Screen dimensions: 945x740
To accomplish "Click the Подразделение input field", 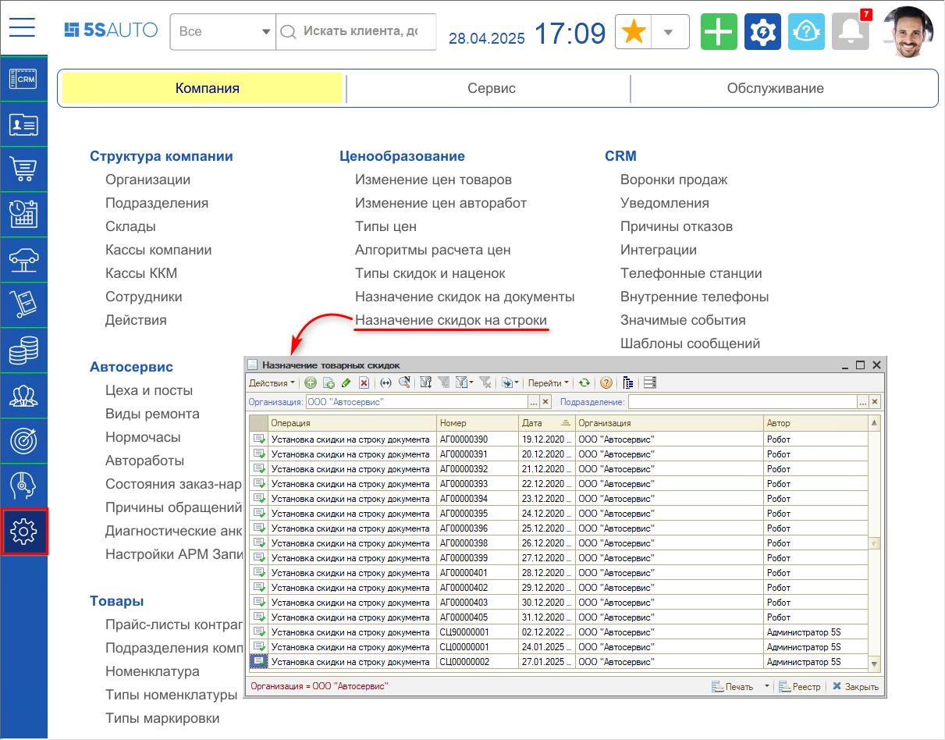I will tap(741, 402).
